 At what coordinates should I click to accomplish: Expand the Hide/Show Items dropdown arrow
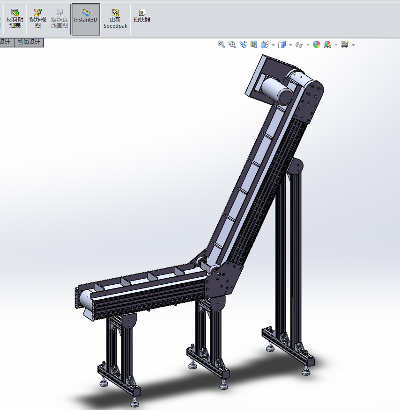(x=308, y=45)
